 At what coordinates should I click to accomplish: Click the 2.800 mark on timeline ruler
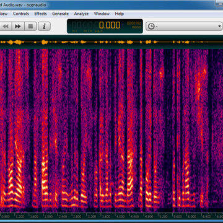[x=77, y=217]
